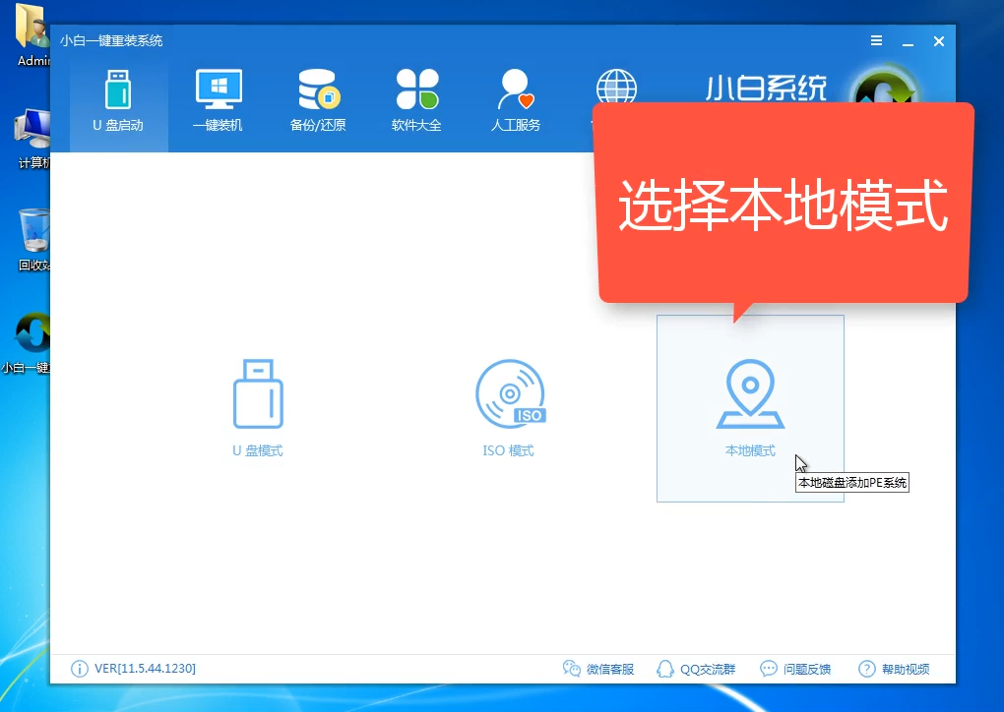This screenshot has width=1004, height=712.
Task: Click the 人工服务 support icon
Action: (x=514, y=90)
